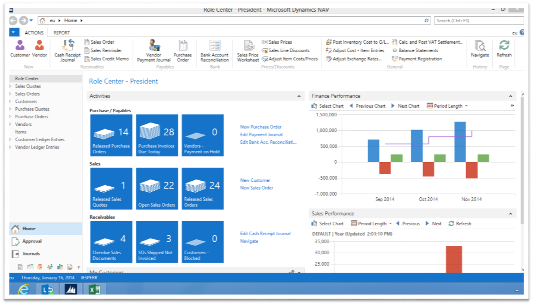Screen dimensions: 533x305
Task: Open the Released Purchase Orders tile
Action: coord(111,135)
